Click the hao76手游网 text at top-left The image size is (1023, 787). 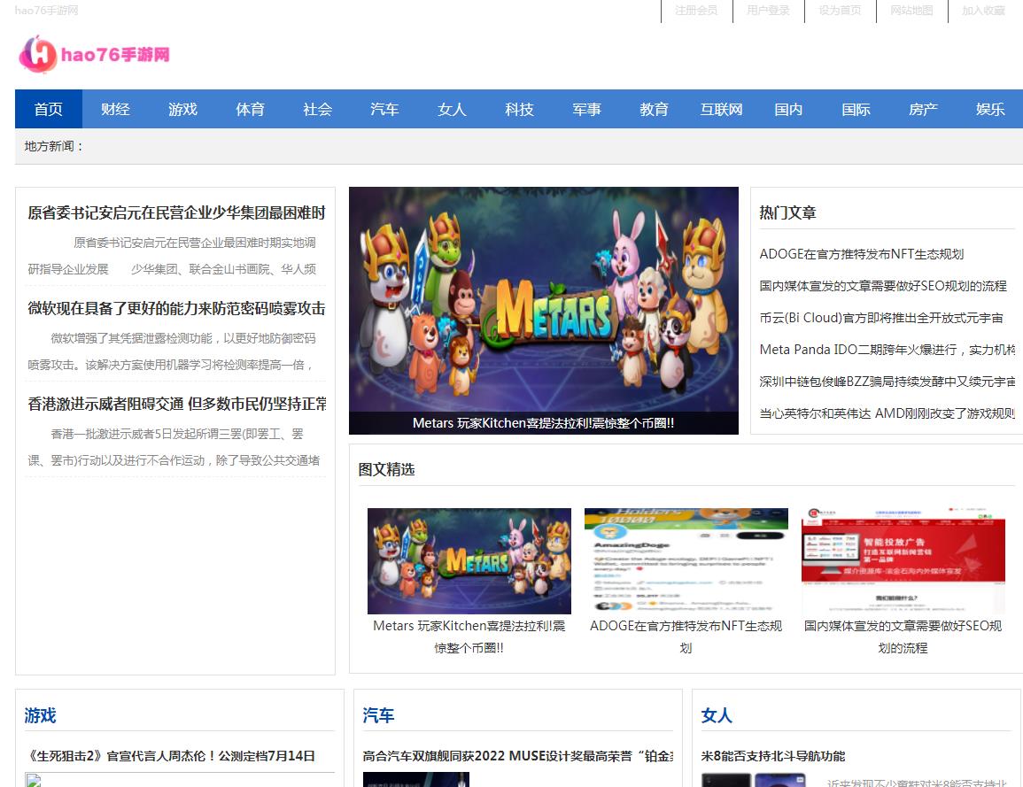46,11
